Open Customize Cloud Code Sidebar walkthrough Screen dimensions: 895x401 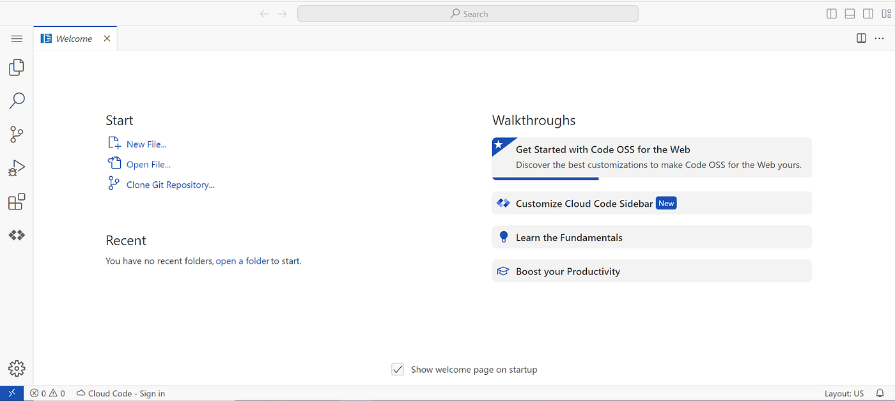pos(652,203)
